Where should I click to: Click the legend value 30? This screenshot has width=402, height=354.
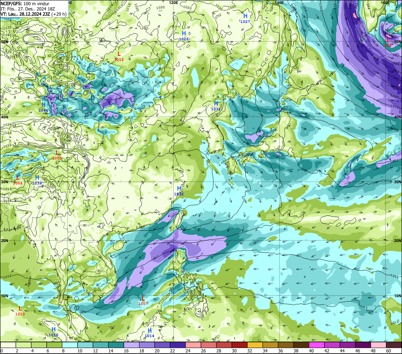click(234, 351)
